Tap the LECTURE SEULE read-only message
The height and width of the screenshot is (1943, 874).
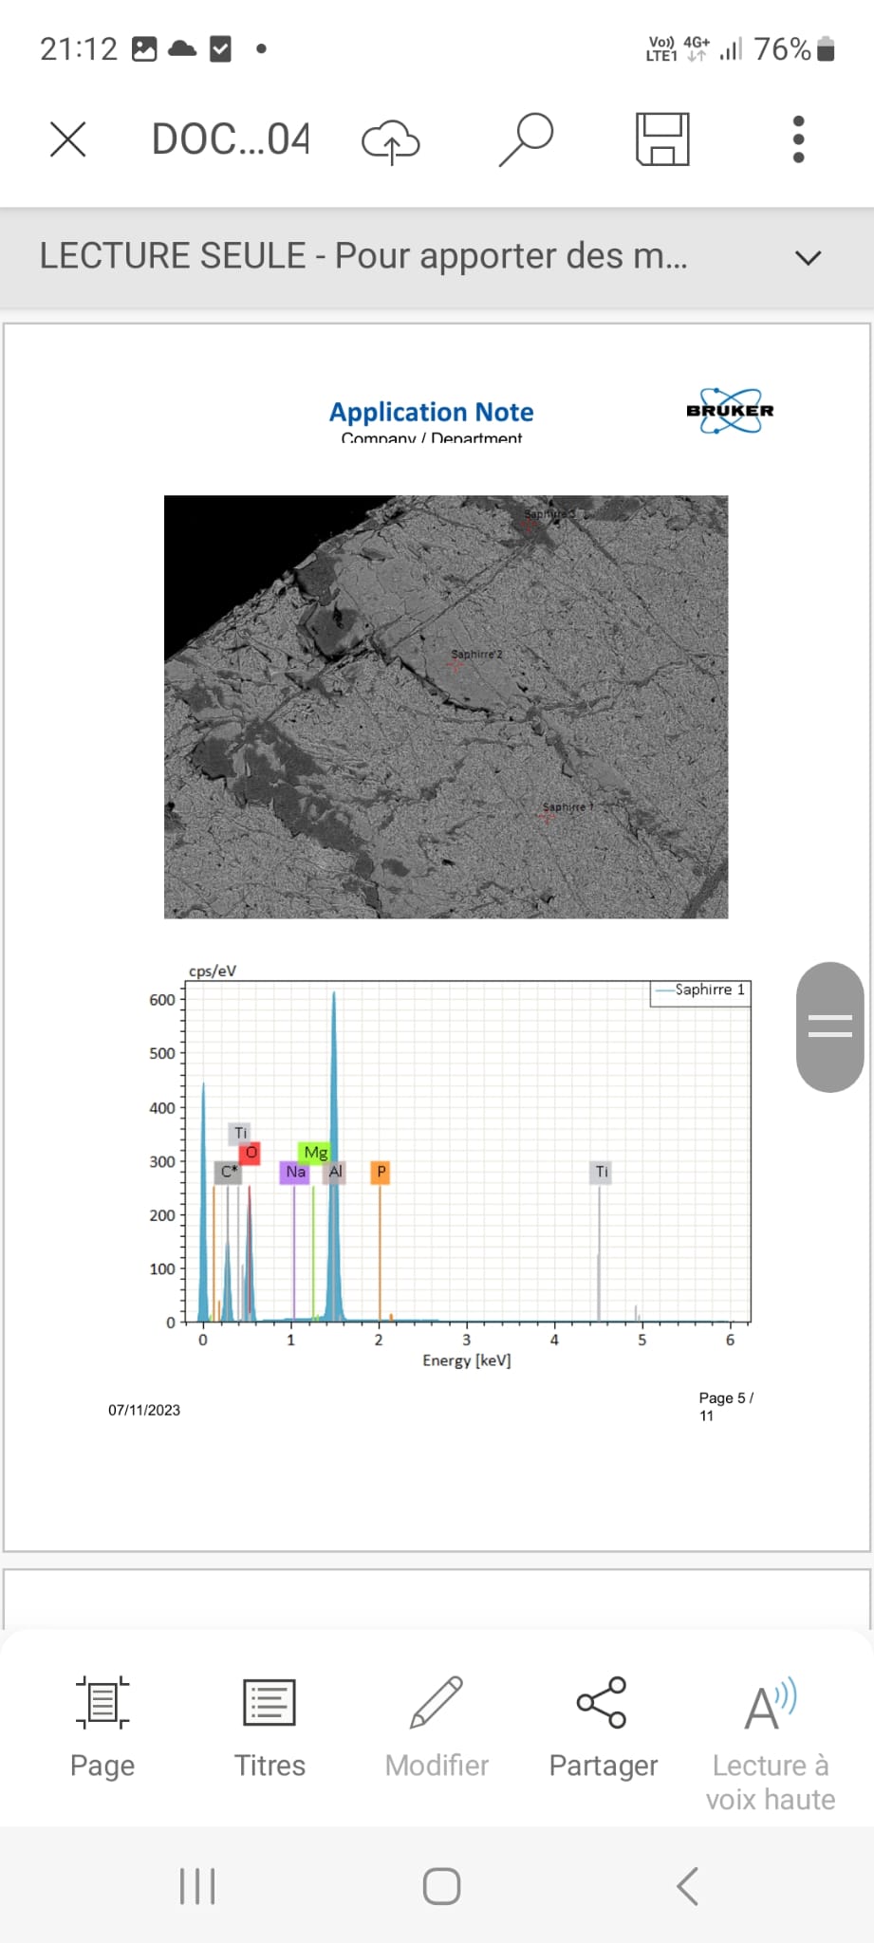point(363,256)
